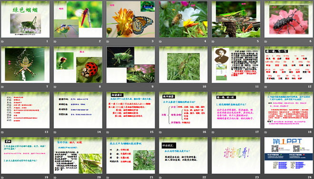Viewport: 314px width, 179px height.
Task: Select the monarch butterfly slide
Action: 130,19
